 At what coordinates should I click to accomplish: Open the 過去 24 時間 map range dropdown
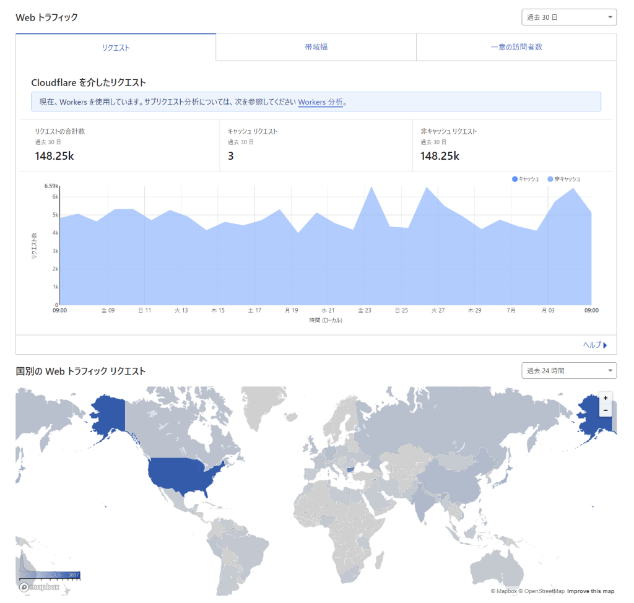coord(569,371)
